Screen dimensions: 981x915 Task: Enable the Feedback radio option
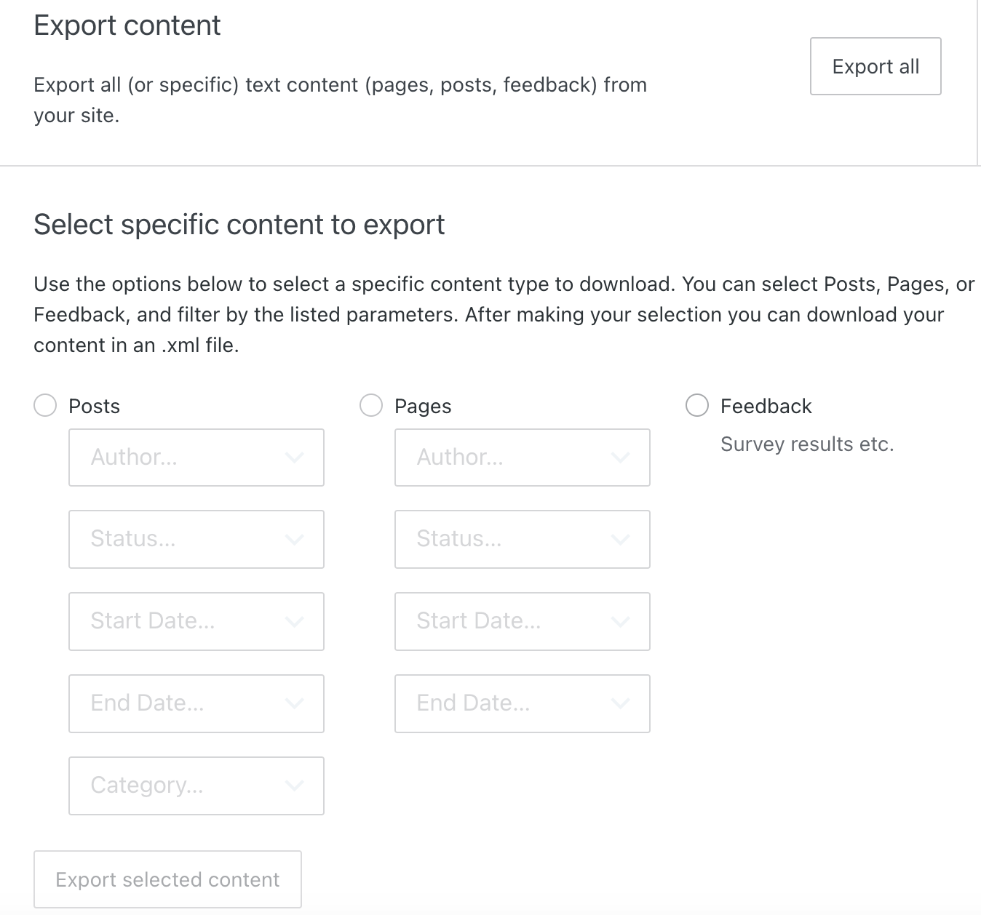[x=697, y=406]
